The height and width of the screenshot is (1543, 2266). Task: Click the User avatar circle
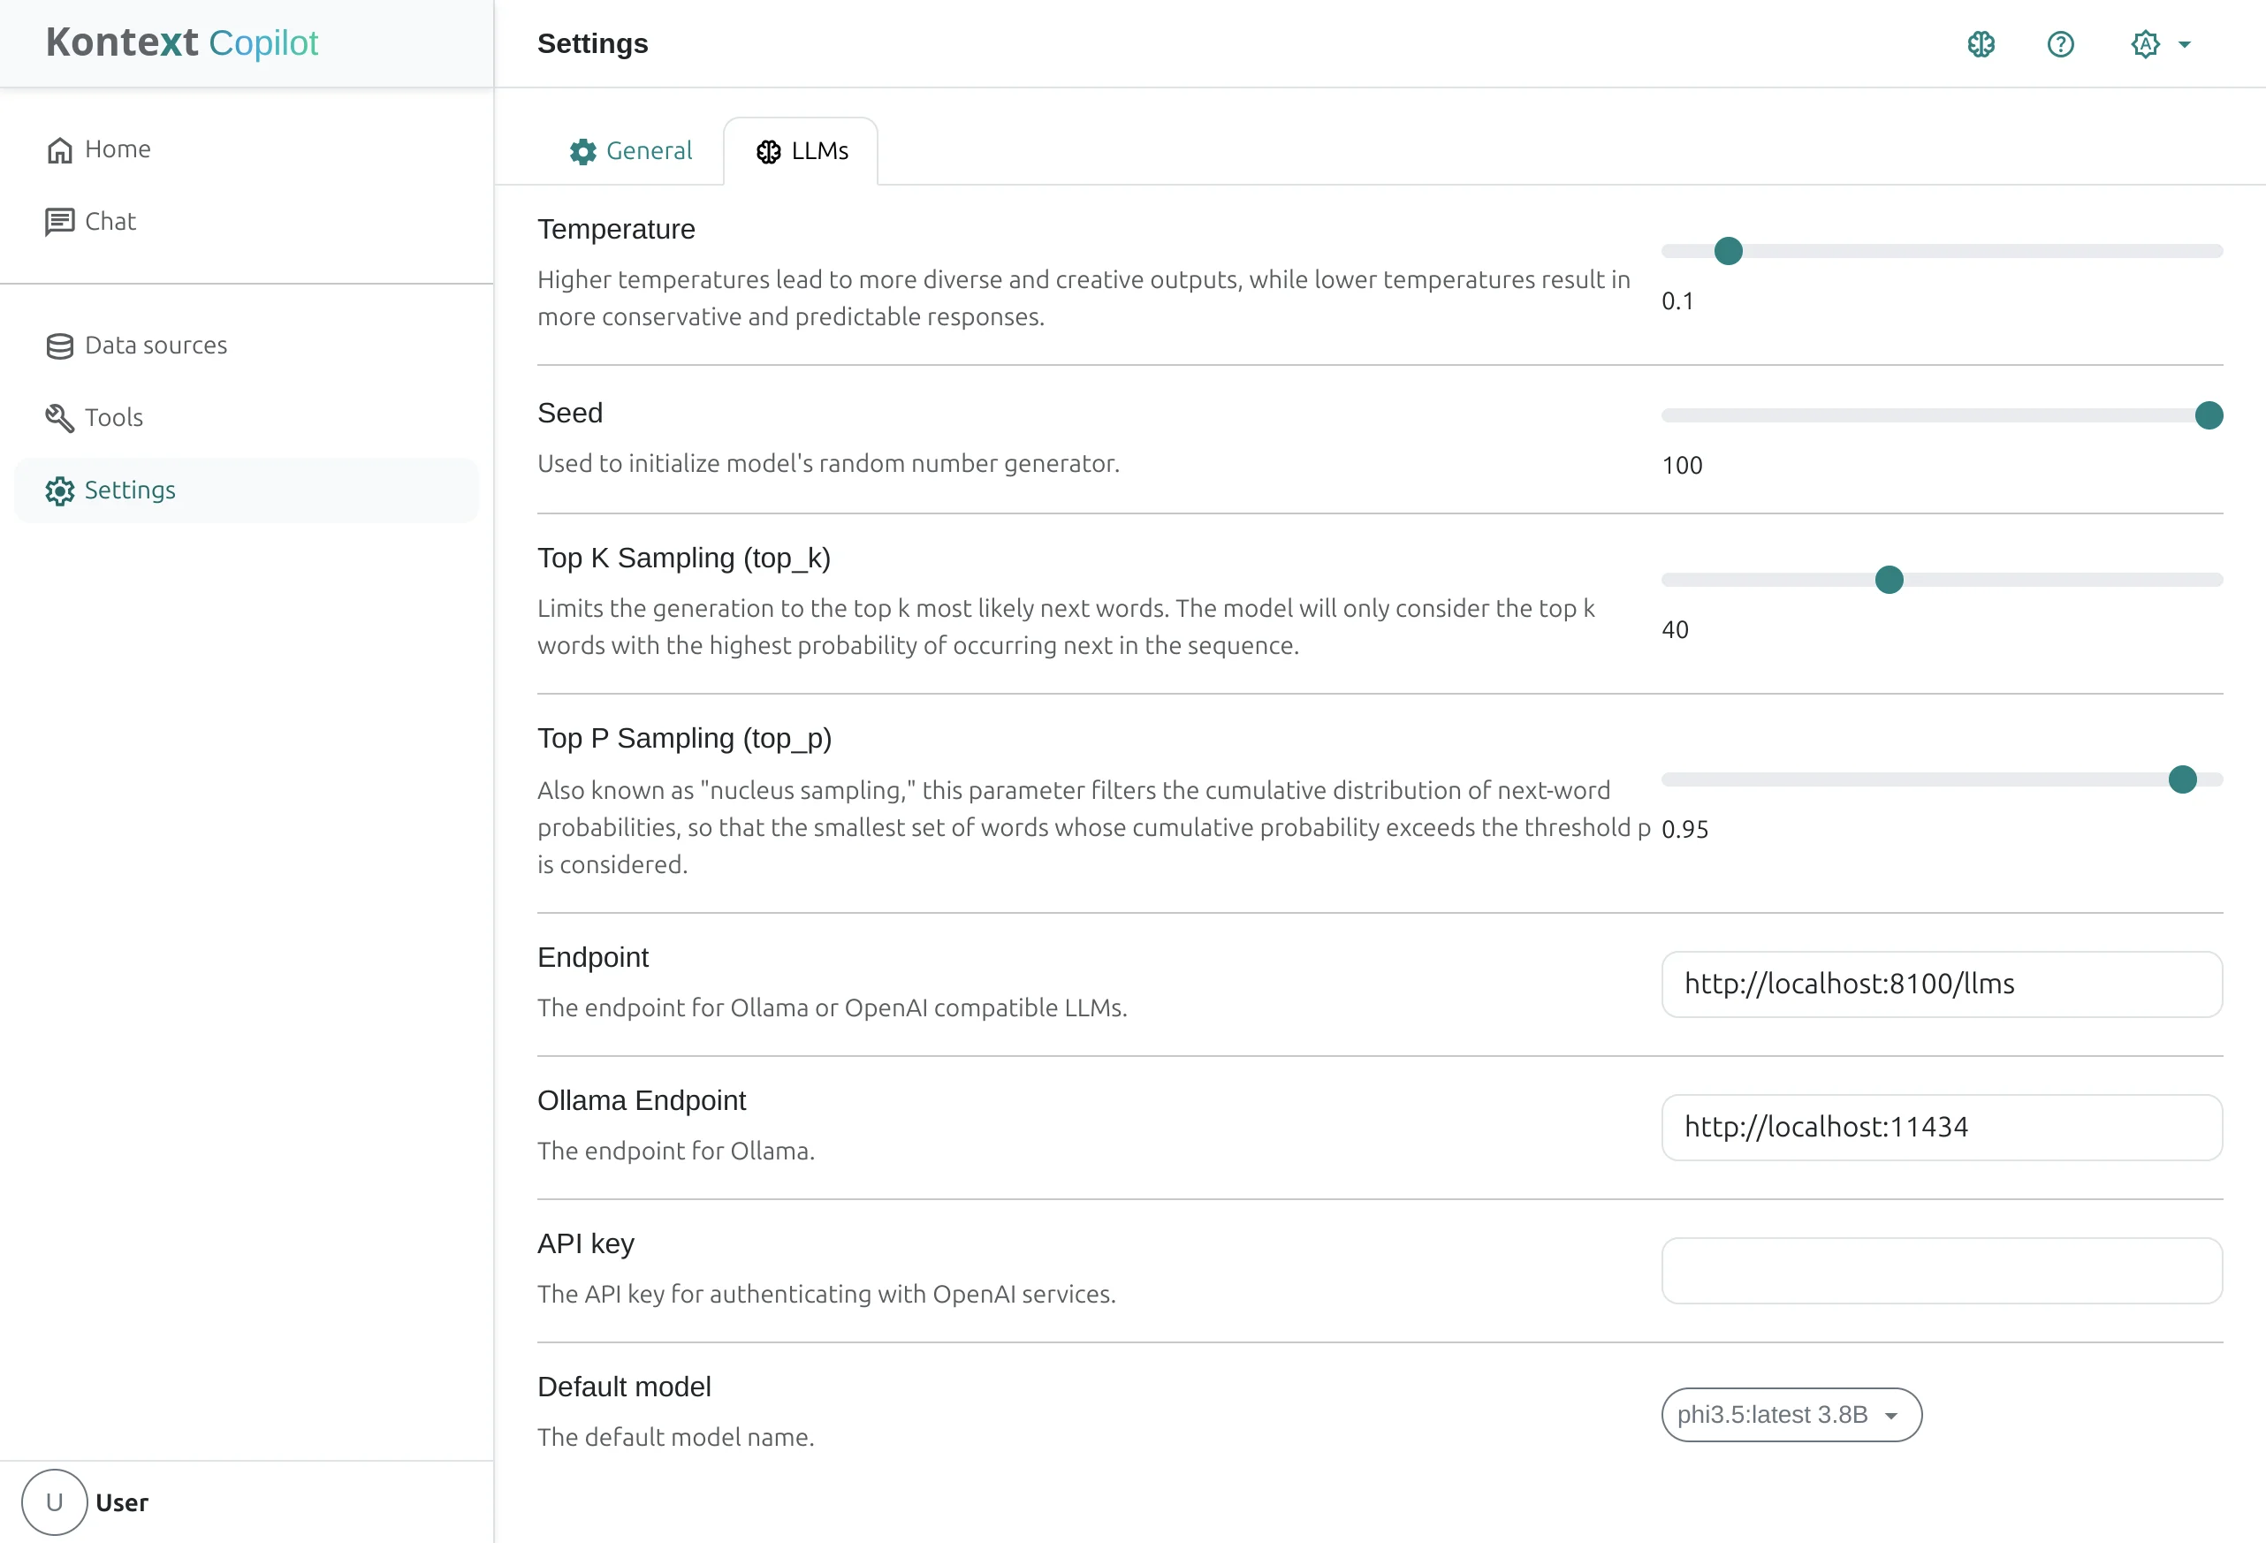(x=54, y=1502)
